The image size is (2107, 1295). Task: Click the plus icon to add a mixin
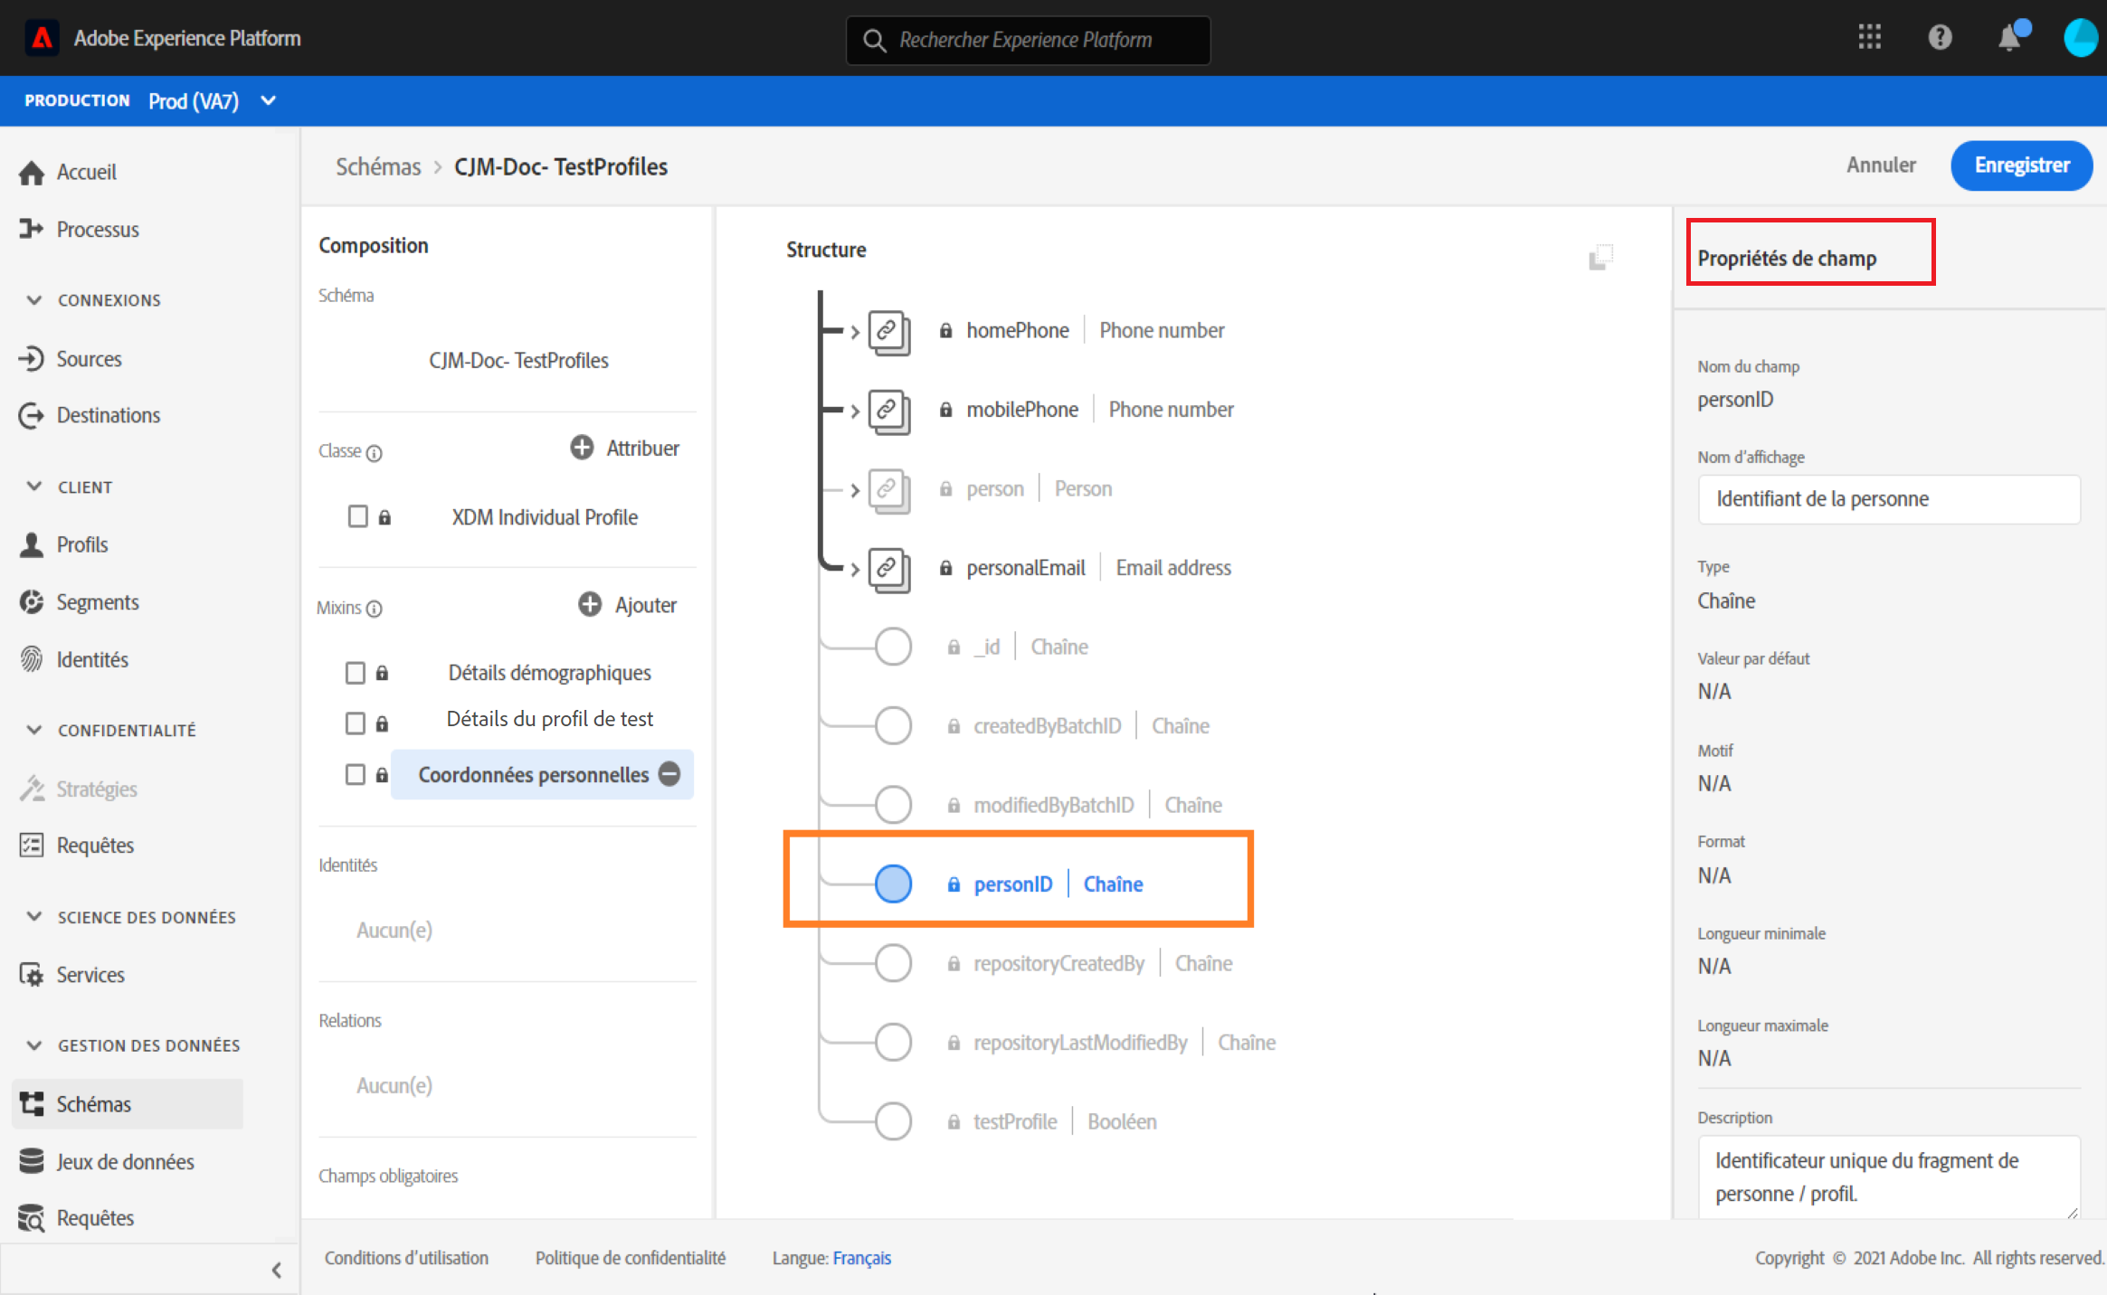coord(590,605)
